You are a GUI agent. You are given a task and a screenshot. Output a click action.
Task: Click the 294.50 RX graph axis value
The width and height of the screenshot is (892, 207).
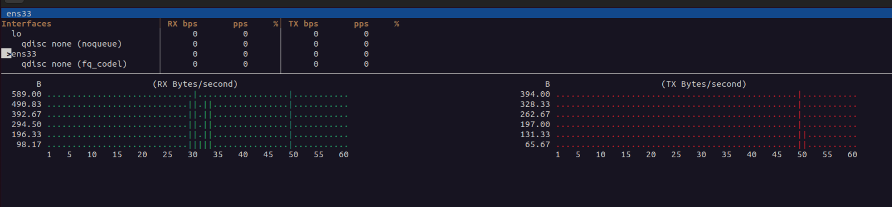[x=26, y=124]
